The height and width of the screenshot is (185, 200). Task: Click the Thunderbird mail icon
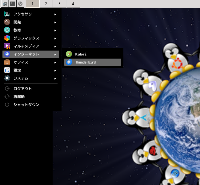pyautogui.click(x=69, y=62)
